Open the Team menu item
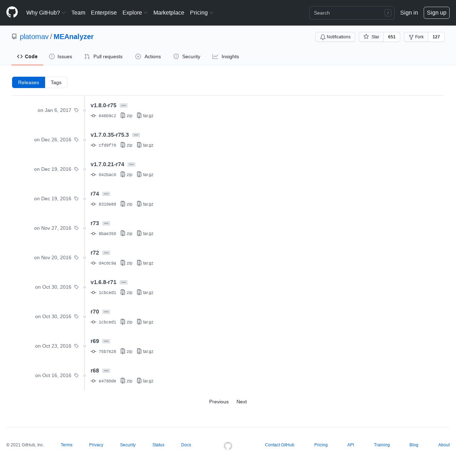Screen dimensions: 456x468 (x=78, y=13)
